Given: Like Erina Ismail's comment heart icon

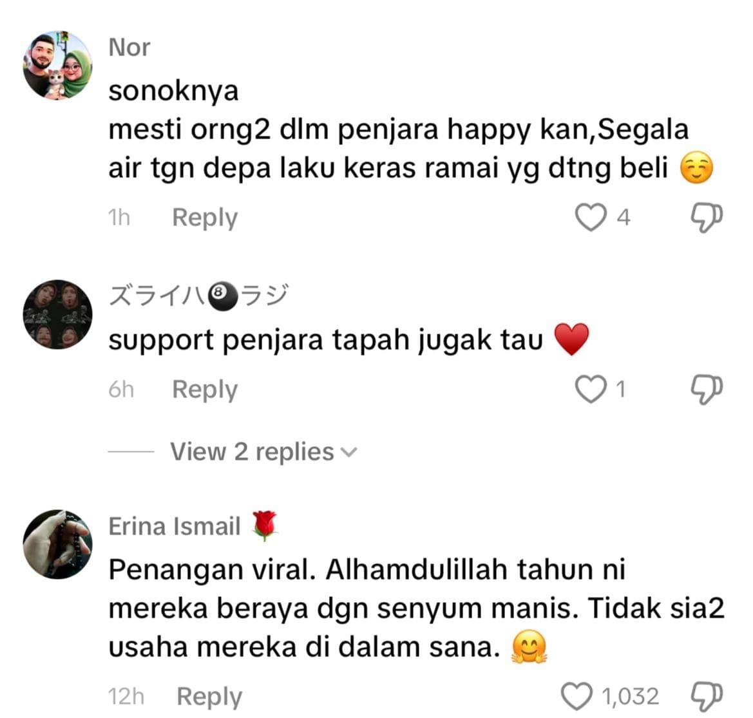Looking at the screenshot, I should [577, 696].
